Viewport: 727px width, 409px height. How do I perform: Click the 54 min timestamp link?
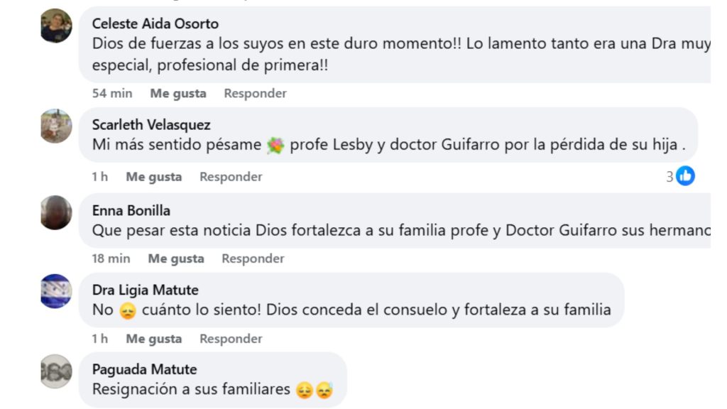[x=112, y=93]
